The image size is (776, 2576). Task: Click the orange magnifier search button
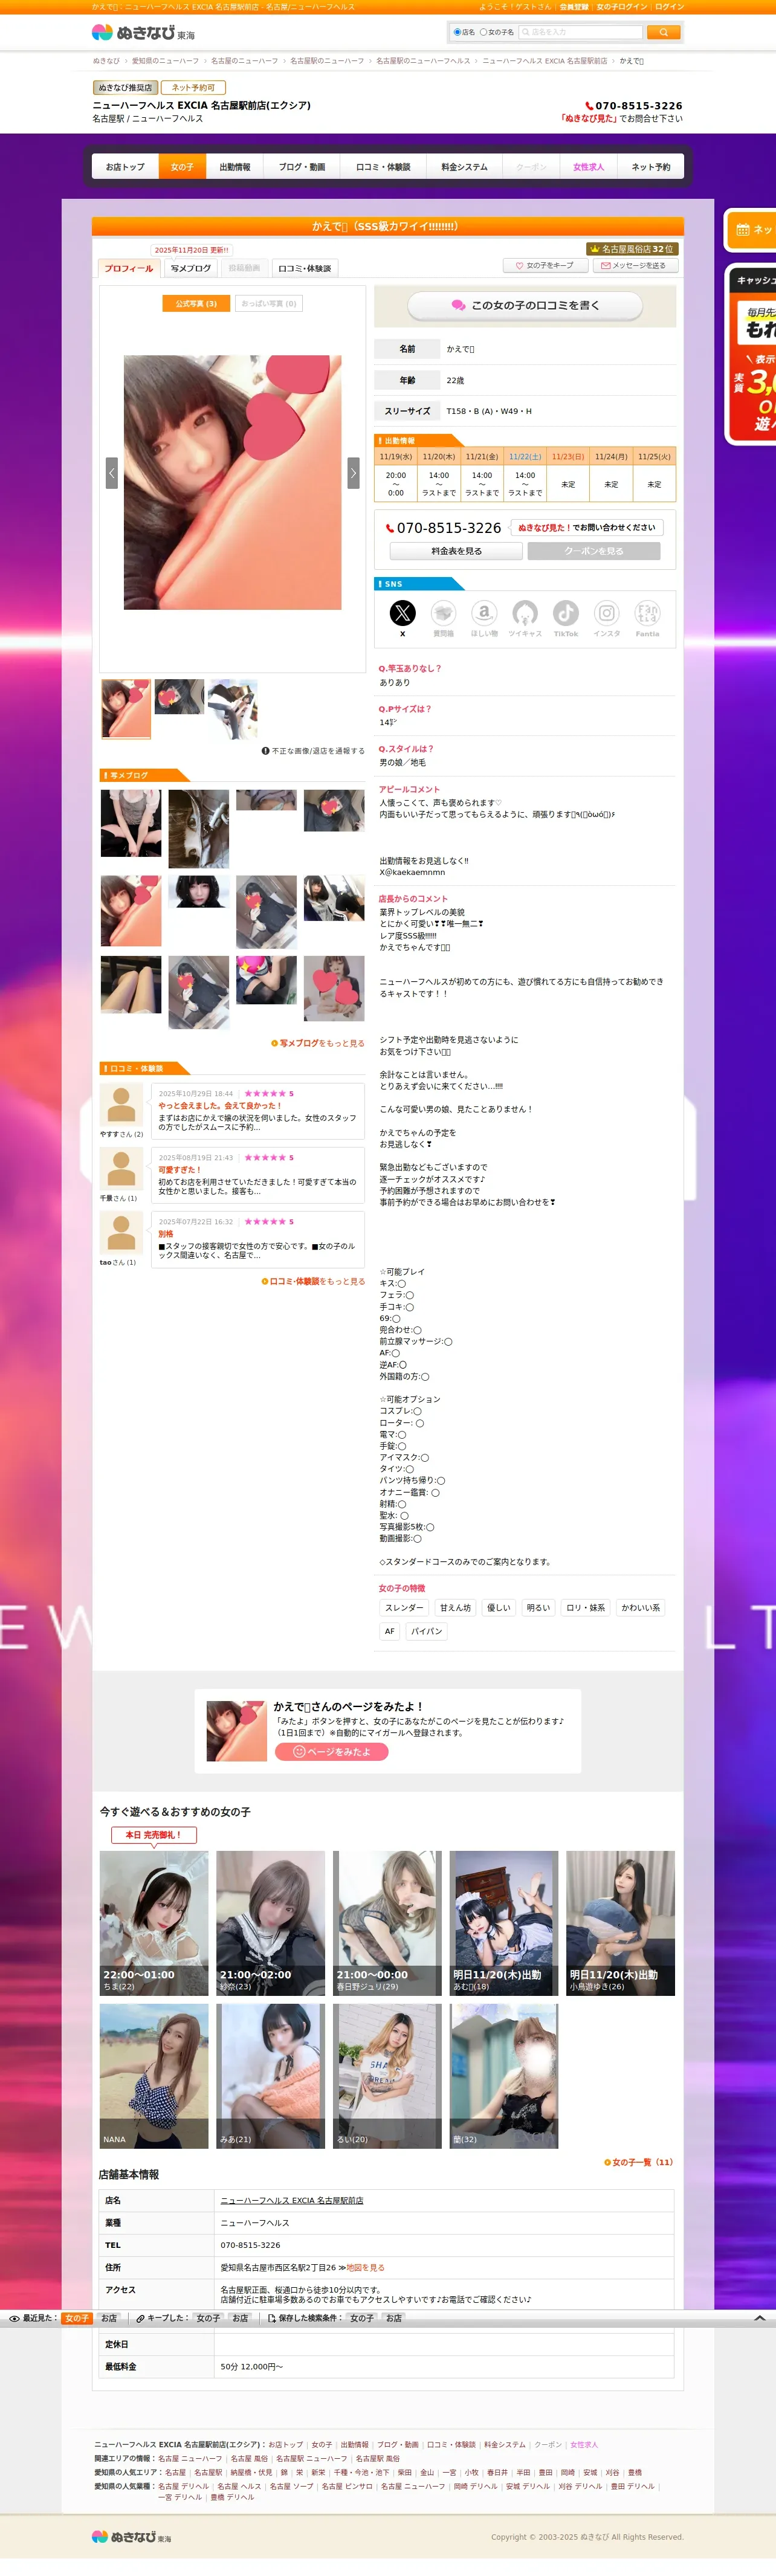[663, 32]
